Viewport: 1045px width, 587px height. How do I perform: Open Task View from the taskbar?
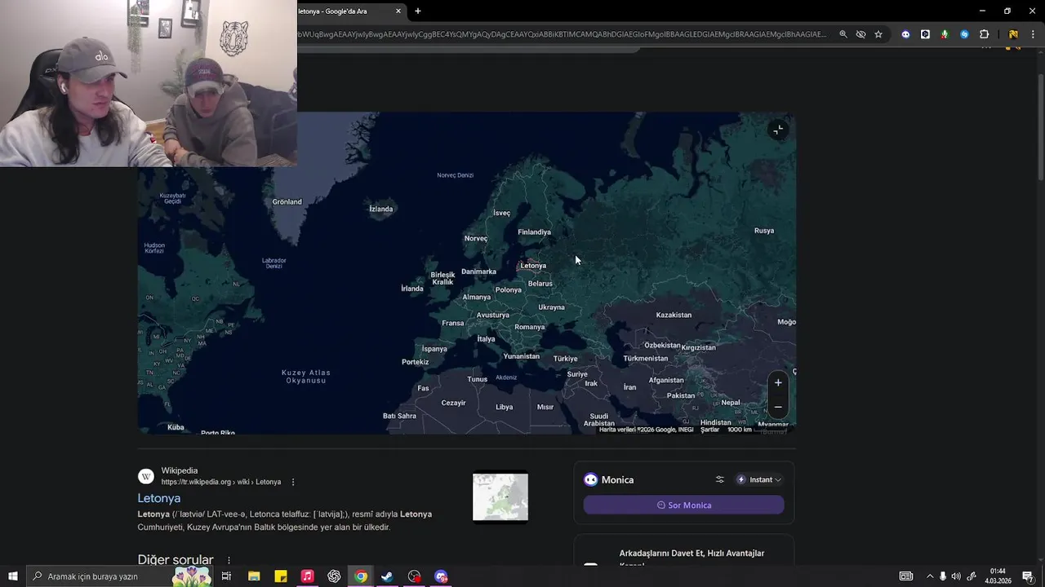coord(226,576)
